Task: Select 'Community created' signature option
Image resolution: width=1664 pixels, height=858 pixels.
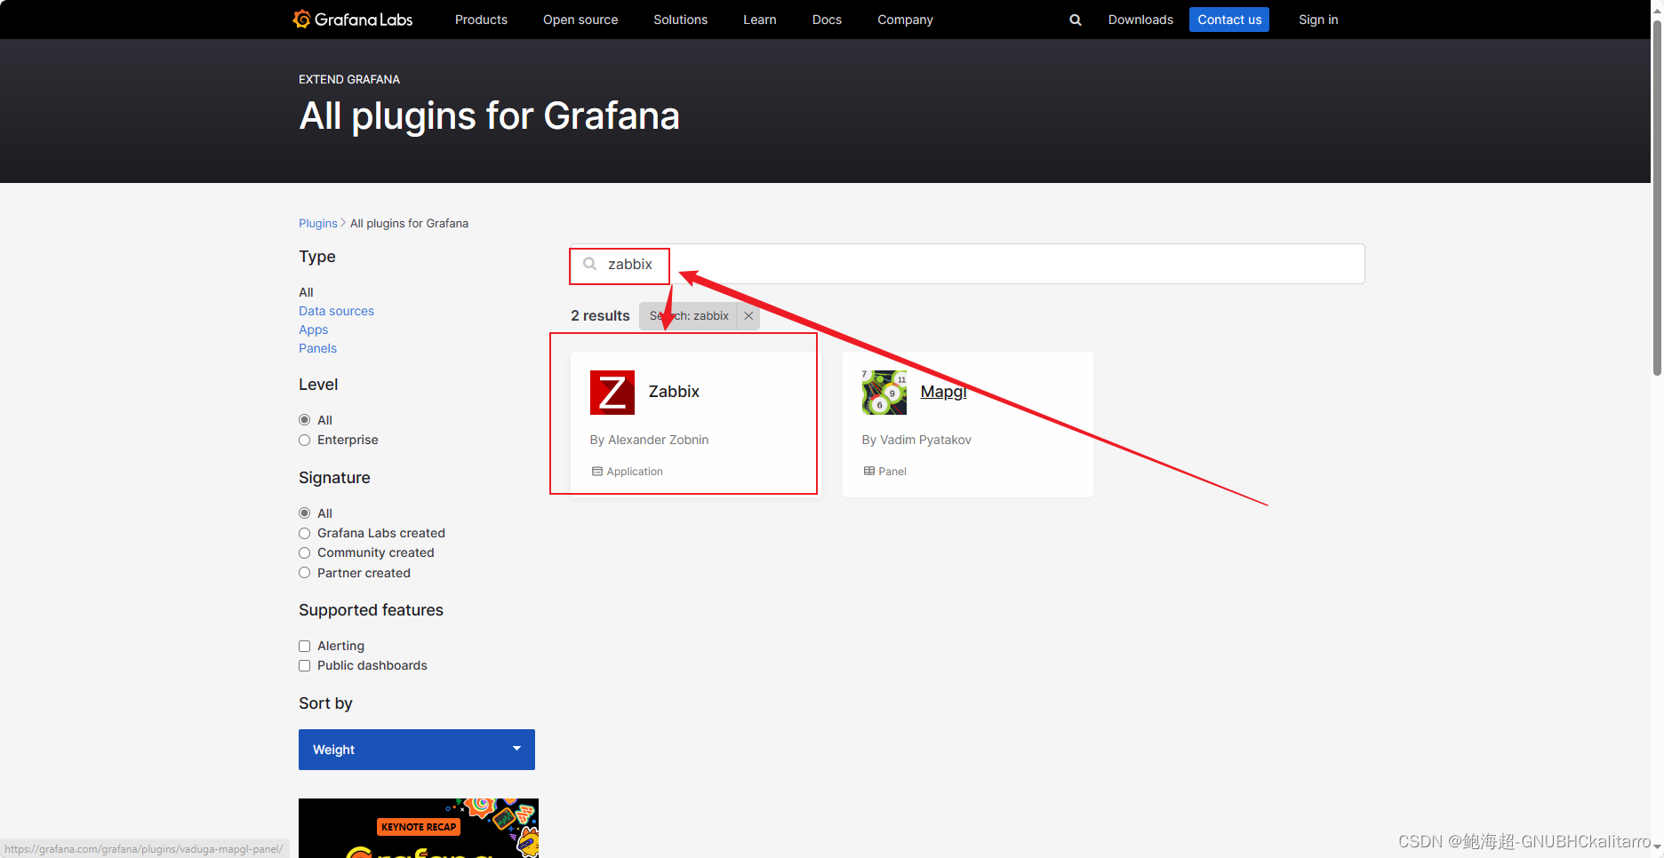Action: pos(305,552)
